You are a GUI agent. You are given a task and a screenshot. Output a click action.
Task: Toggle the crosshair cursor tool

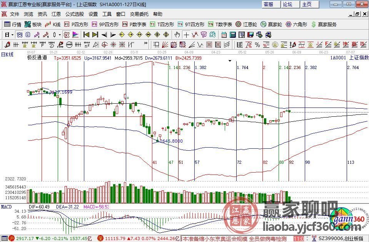point(186,35)
